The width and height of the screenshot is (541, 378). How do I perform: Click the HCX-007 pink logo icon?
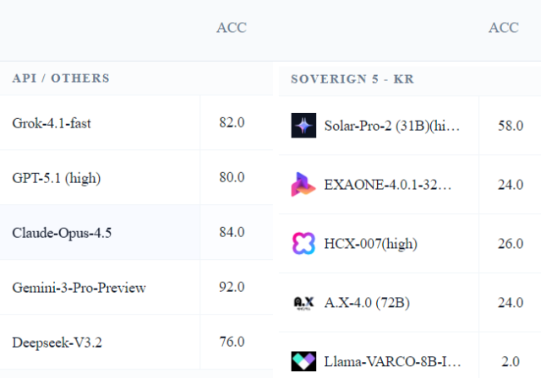(303, 244)
